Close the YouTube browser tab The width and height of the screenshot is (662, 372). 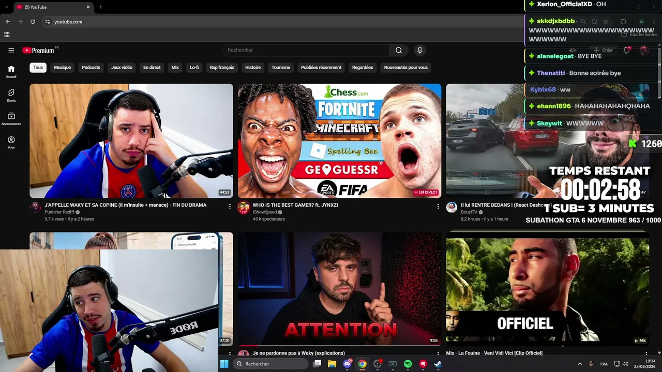tap(88, 7)
